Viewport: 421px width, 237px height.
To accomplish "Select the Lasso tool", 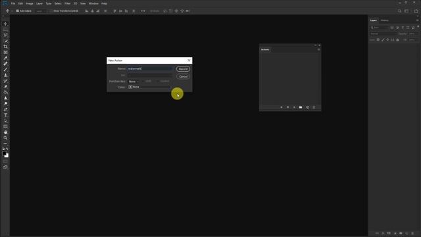I will pos(5,35).
